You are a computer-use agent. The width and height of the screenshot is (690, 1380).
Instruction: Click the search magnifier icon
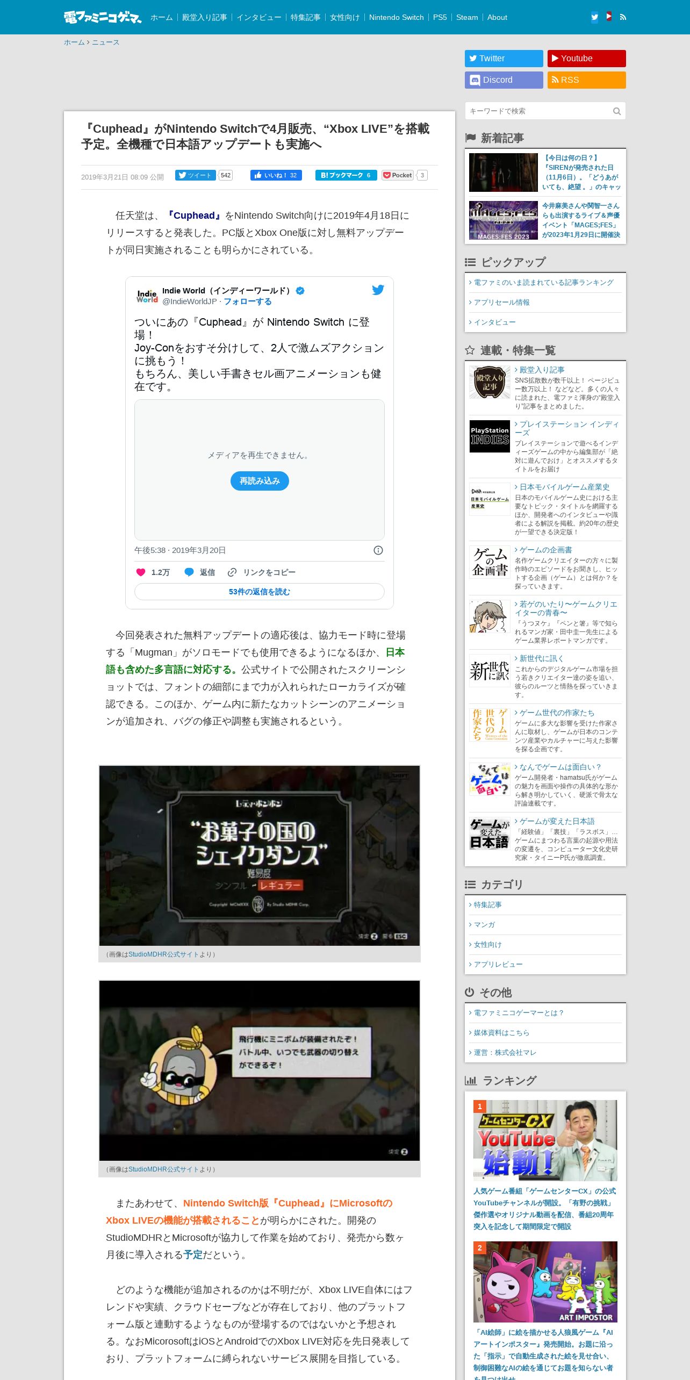(x=617, y=111)
